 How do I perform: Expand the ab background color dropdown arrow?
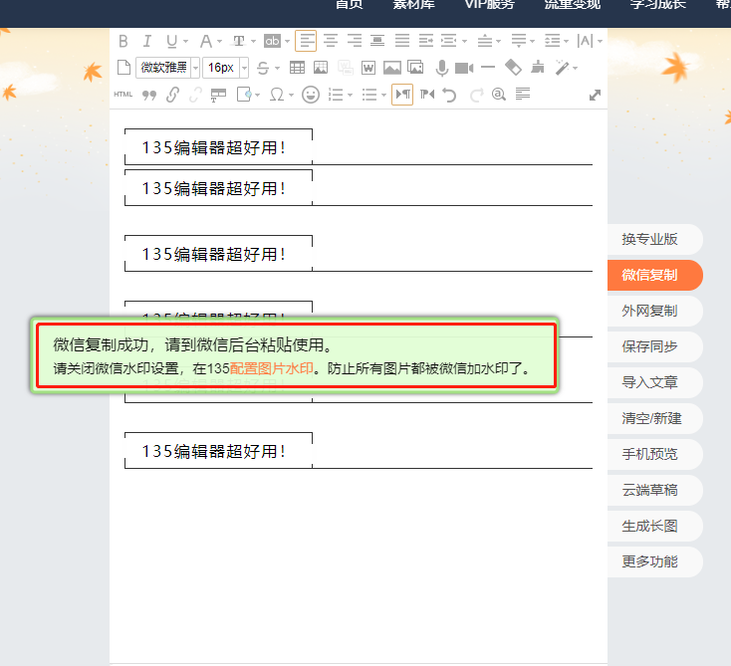click(x=287, y=42)
